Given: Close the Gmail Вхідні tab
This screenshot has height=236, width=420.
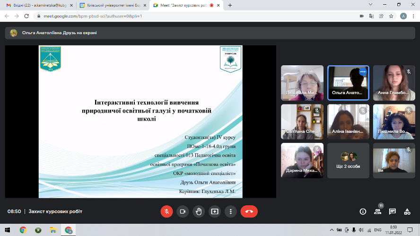Looking at the screenshot, I should 71,5.
